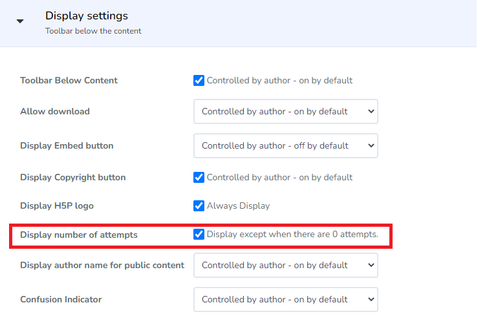
Task: Click the Confusion Indicator field label
Action: [61, 299]
